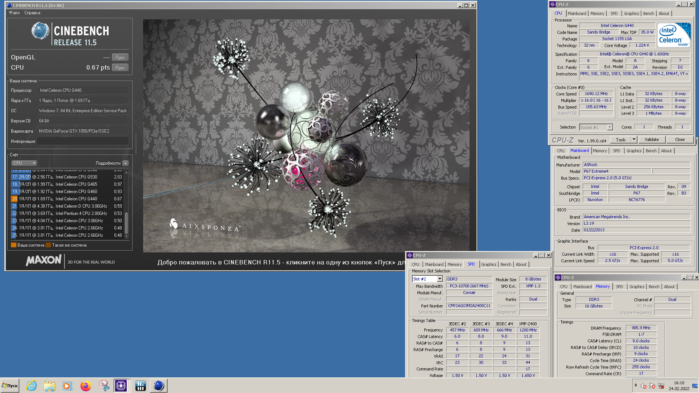
Task: Click Cinebench window title bar icon
Action: [9, 5]
